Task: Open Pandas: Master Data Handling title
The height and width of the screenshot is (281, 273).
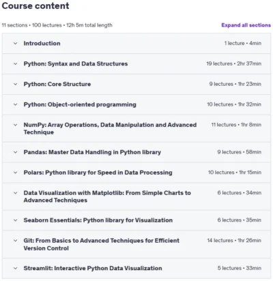Action: coord(92,152)
